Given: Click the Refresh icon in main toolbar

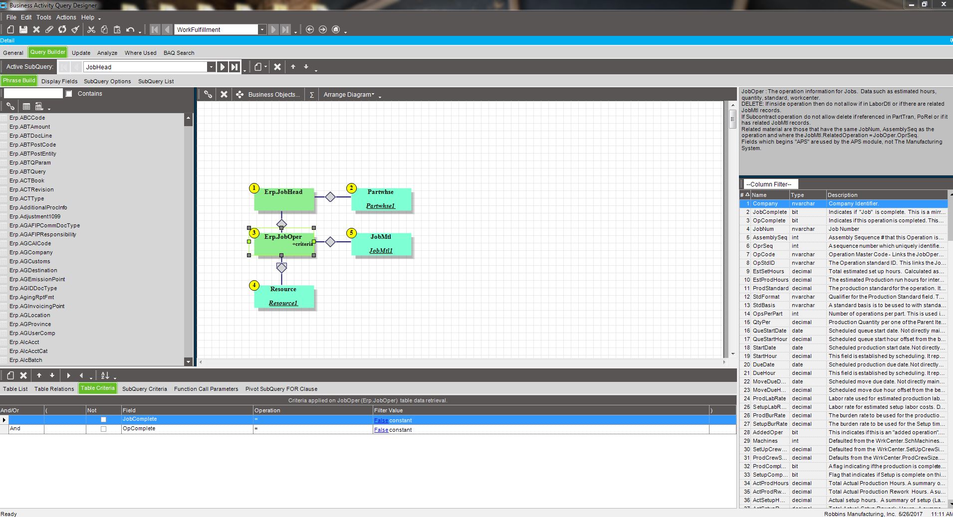Looking at the screenshot, I should (x=62, y=29).
